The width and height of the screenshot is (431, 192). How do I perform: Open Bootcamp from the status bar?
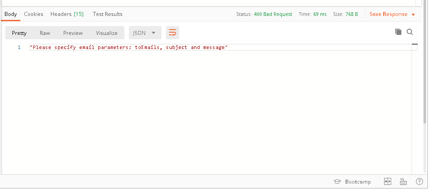(x=352, y=181)
